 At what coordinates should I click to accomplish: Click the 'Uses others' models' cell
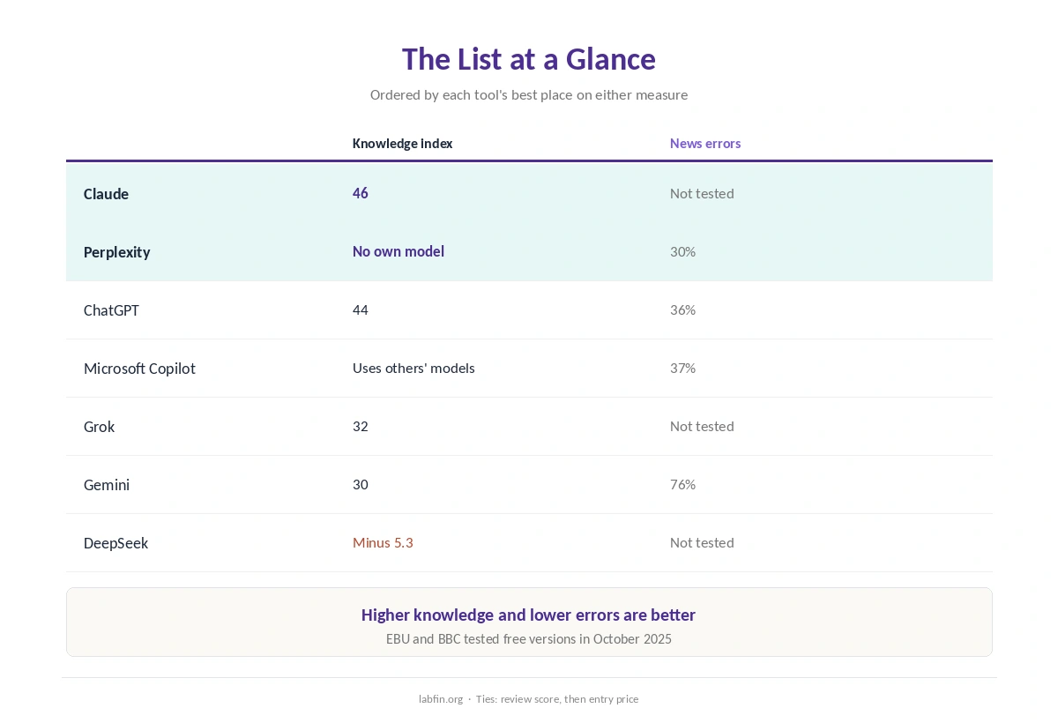pos(414,368)
